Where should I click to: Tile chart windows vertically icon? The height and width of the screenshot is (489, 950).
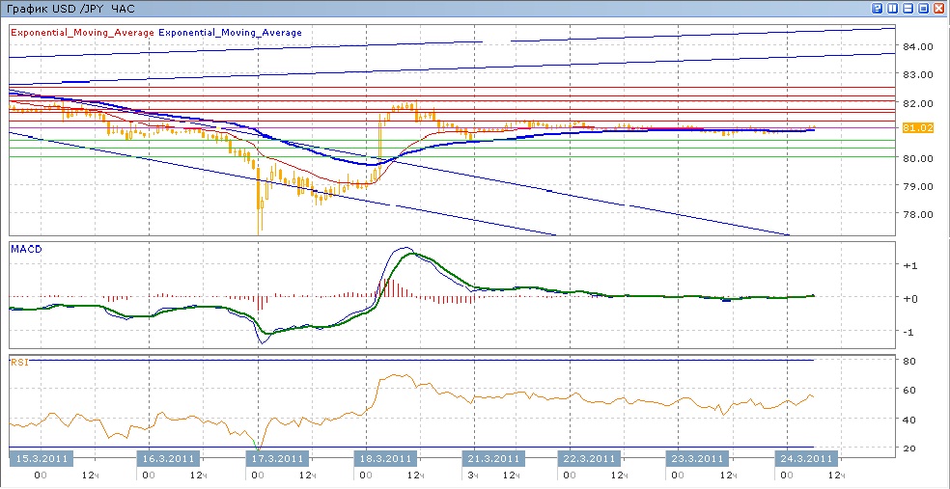click(x=893, y=8)
